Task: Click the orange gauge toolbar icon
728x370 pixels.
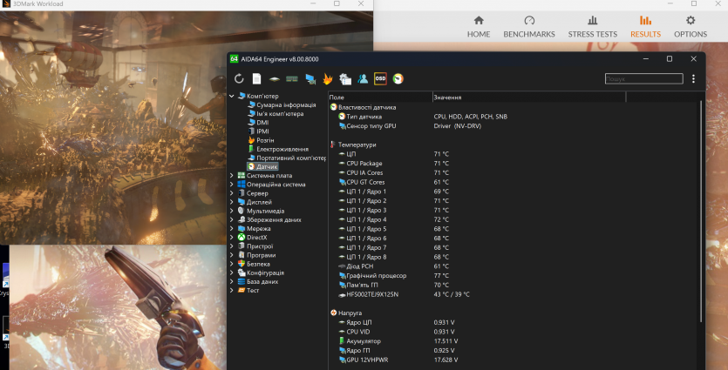Action: coord(398,79)
